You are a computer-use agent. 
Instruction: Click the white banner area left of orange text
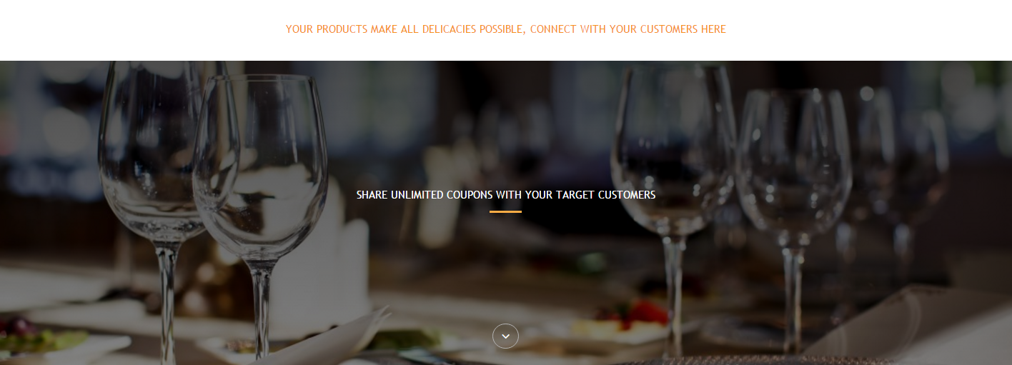coord(143,30)
